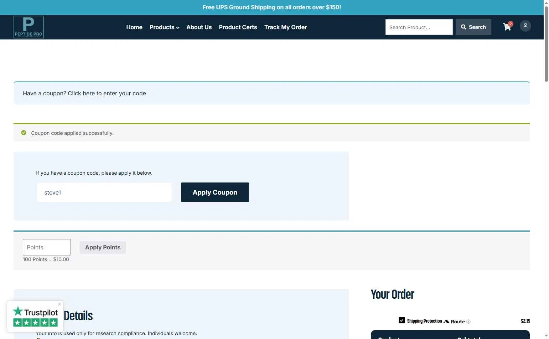Click the scrollbar up arrow

[x=546, y=3]
